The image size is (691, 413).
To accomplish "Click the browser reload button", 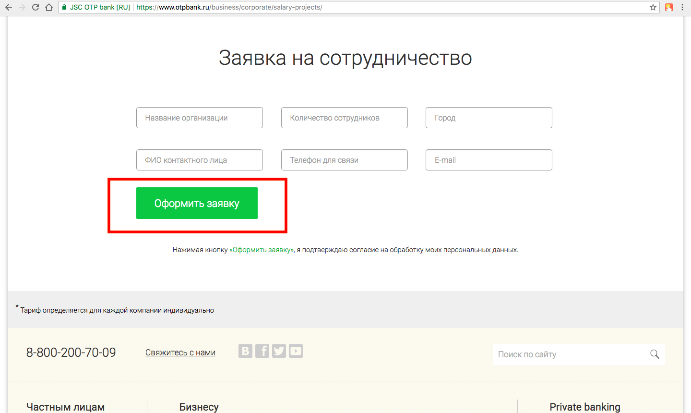I will [35, 7].
